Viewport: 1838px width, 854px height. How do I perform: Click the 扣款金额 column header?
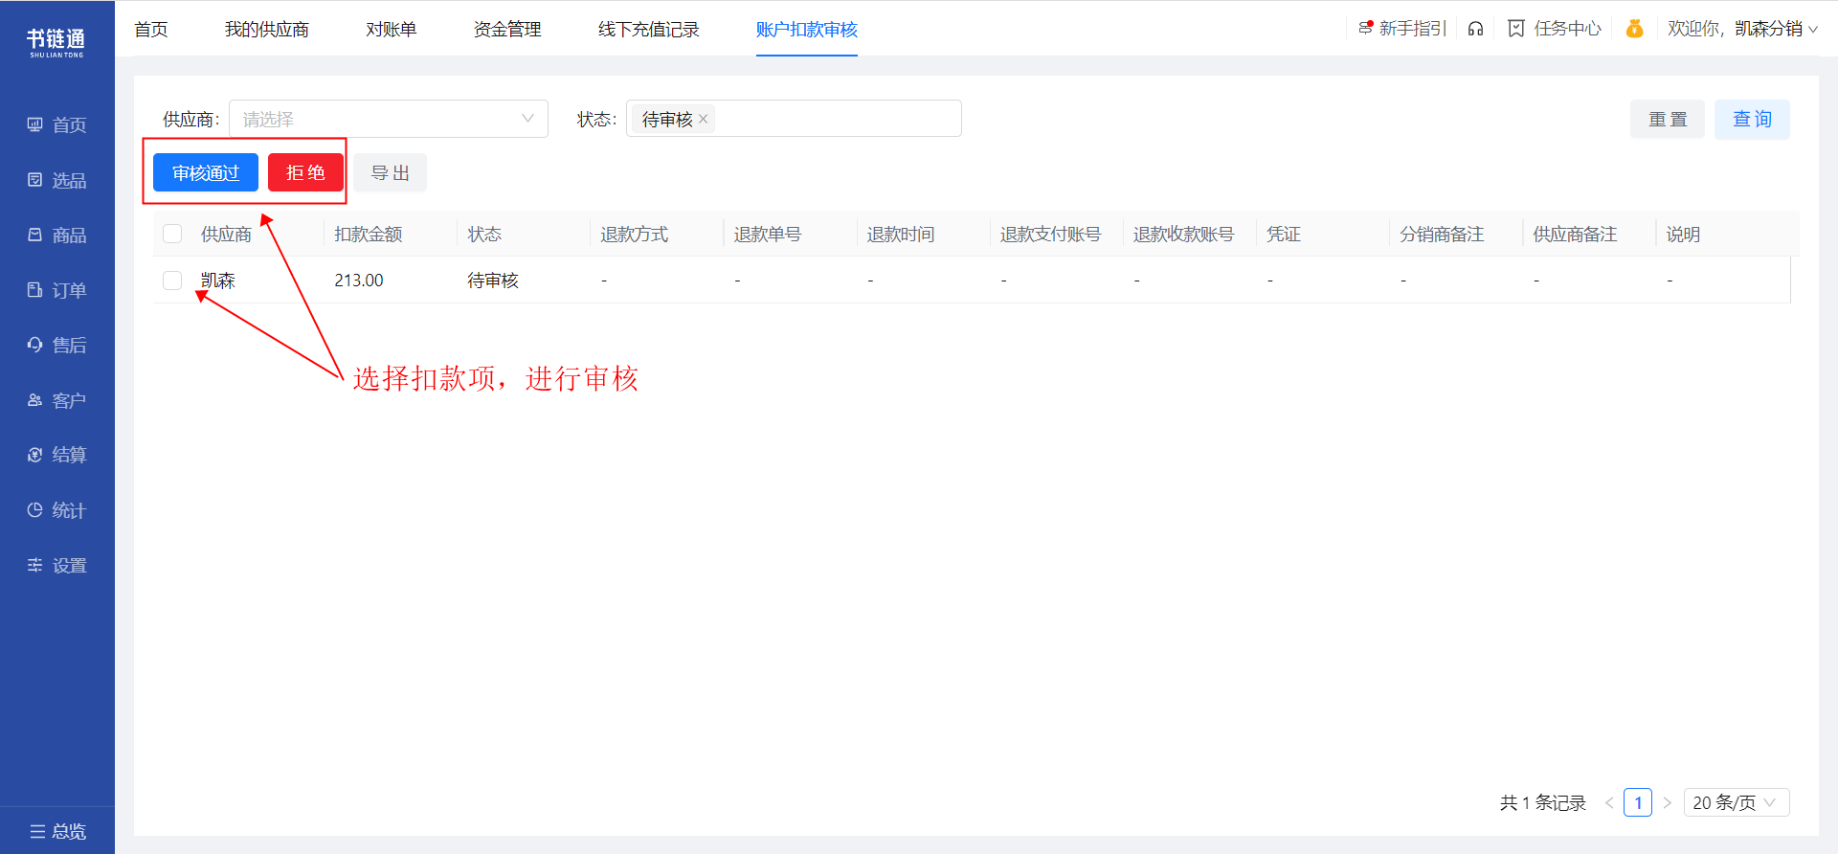tap(369, 234)
